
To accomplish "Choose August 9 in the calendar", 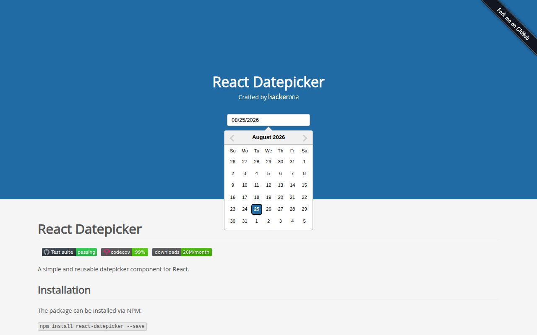I will coord(233,185).
